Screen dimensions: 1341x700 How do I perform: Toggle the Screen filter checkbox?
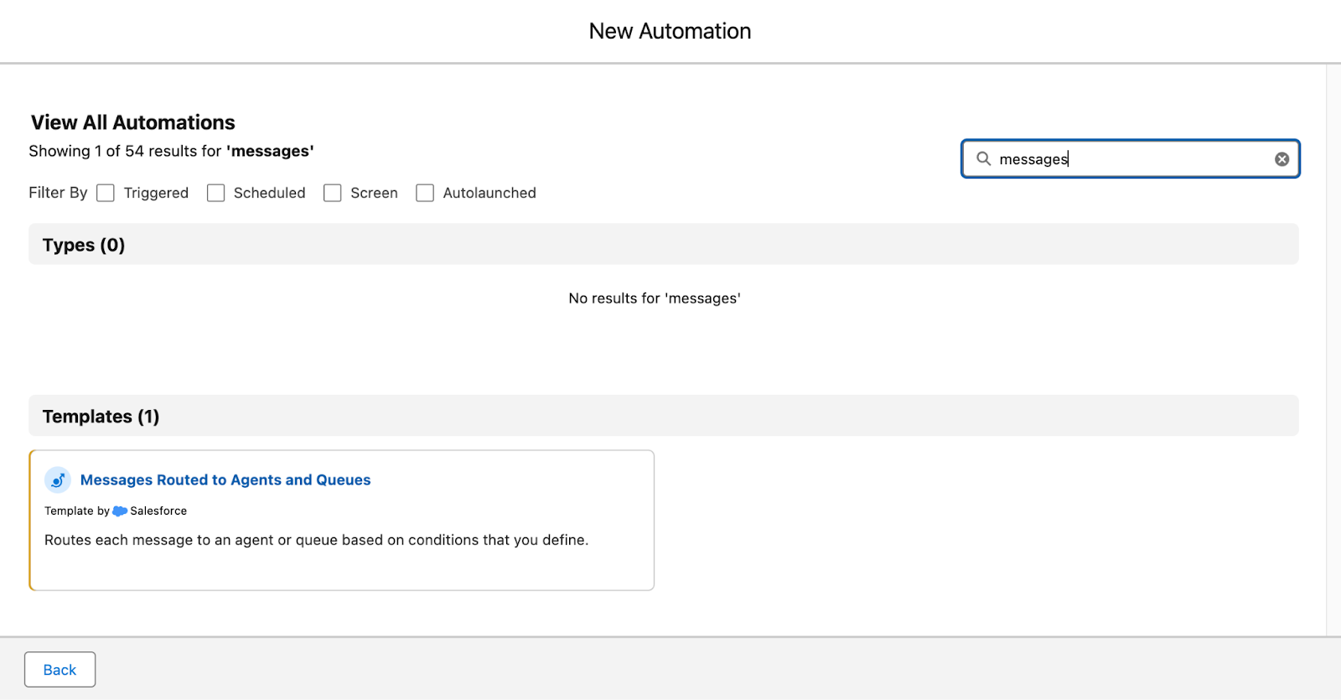(x=333, y=193)
